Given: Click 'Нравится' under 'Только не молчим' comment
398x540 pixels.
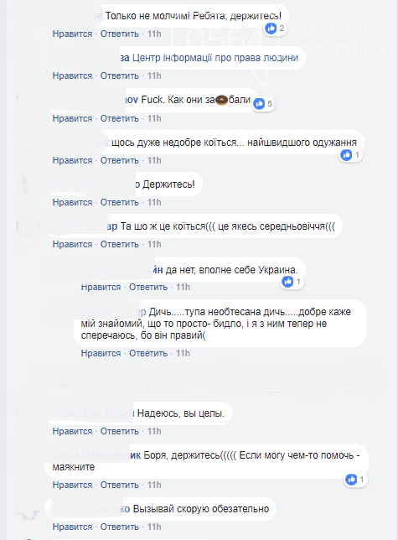Looking at the screenshot, I should pyautogui.click(x=72, y=34).
